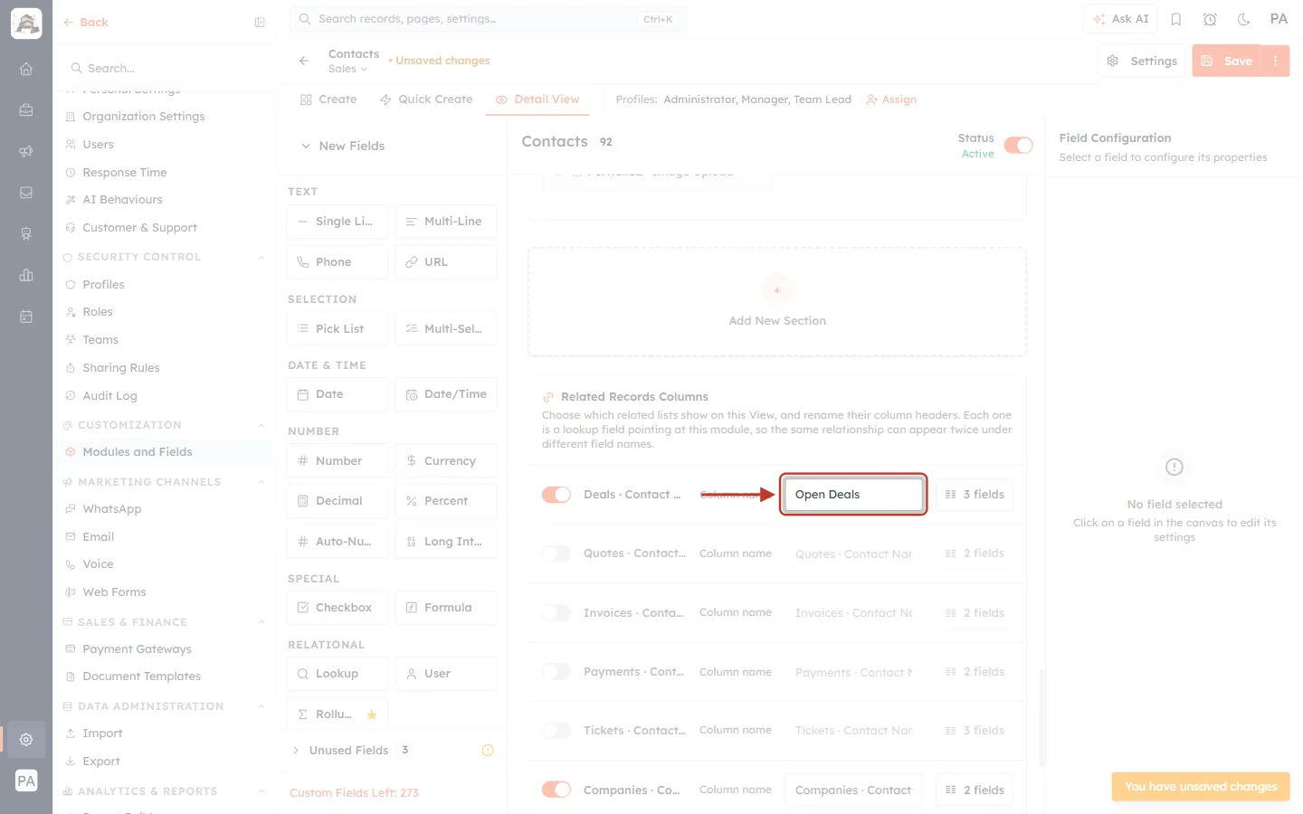
Task: Click the megaphone campaigns icon in rail
Action: pos(26,151)
